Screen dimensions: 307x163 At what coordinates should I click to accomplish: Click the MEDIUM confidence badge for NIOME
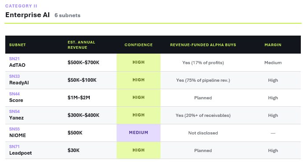pyautogui.click(x=139, y=133)
